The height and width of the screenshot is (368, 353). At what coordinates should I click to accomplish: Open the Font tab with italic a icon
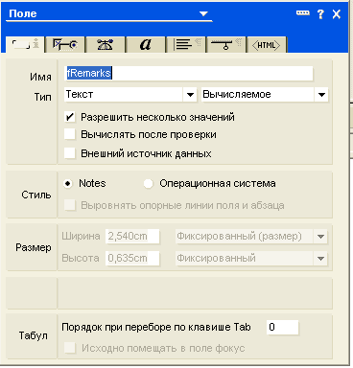146,45
